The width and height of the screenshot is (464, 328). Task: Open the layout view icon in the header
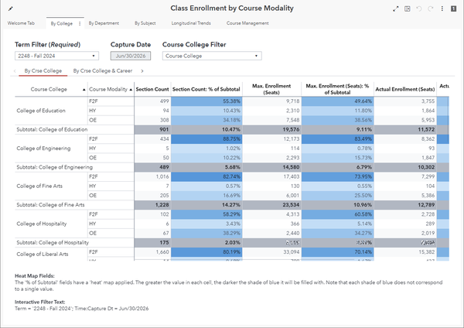(x=408, y=9)
